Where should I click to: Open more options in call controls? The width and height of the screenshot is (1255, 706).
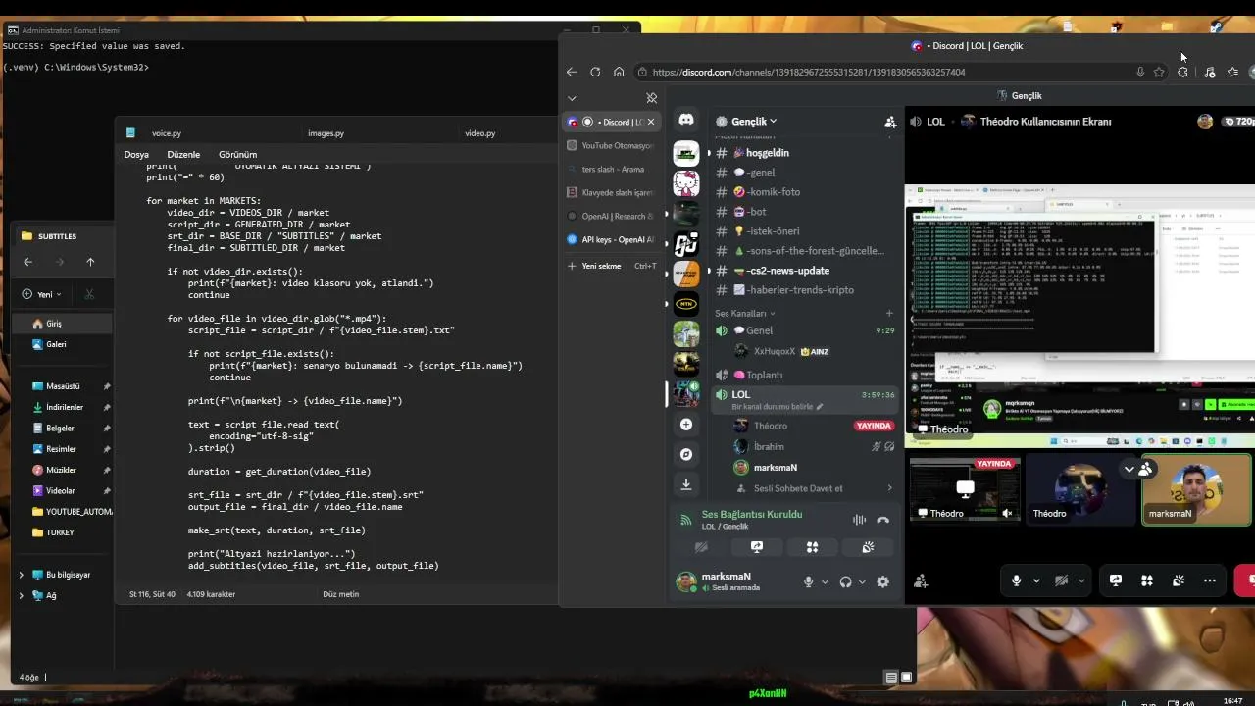[x=1210, y=580]
